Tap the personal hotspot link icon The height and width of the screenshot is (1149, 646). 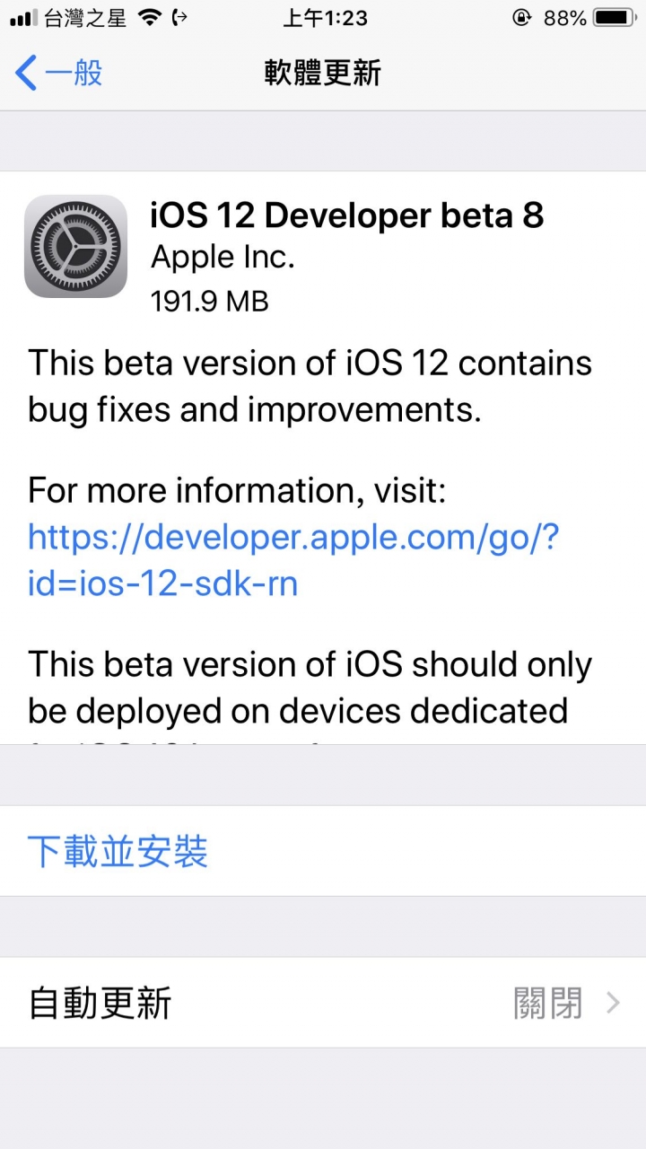pos(179,17)
